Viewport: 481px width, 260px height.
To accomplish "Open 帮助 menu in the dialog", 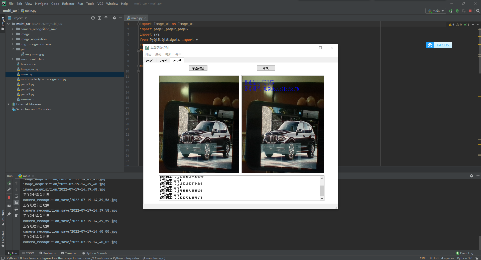I will [168, 54].
